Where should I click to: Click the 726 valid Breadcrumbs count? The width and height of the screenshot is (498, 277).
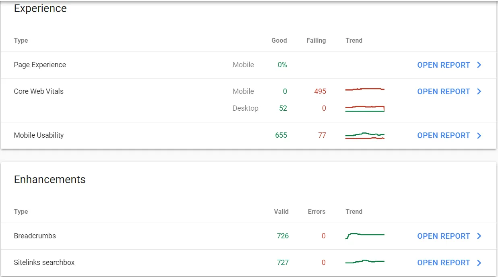pos(283,236)
